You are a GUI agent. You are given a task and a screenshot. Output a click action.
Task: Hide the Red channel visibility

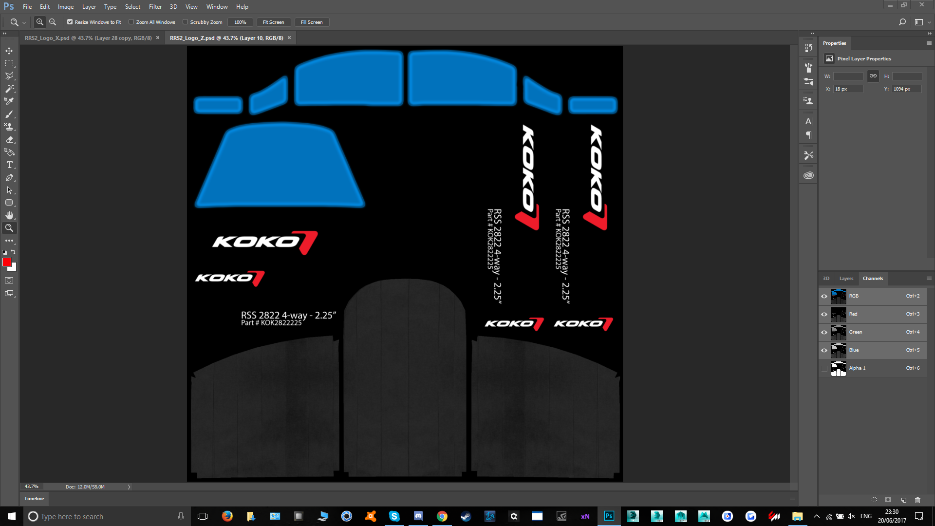[824, 314]
